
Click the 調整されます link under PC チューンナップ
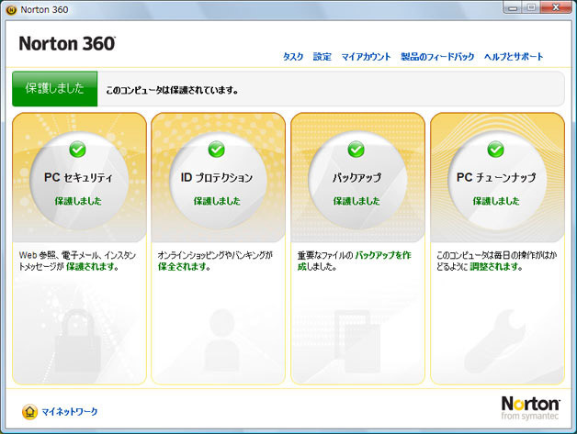[496, 266]
